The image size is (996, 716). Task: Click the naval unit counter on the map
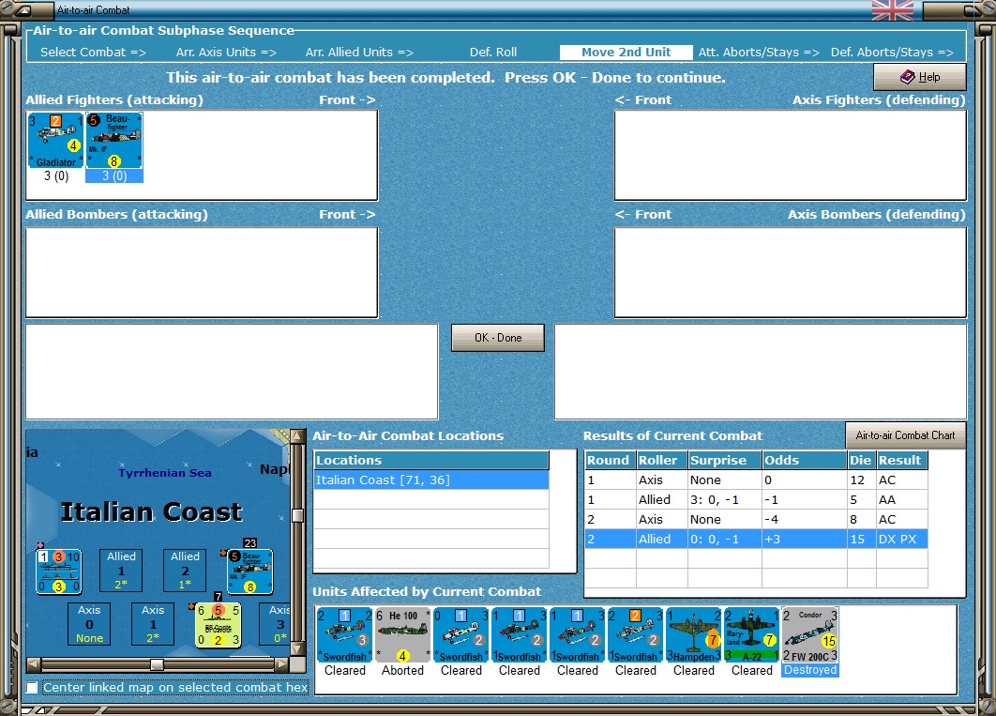pos(58,571)
